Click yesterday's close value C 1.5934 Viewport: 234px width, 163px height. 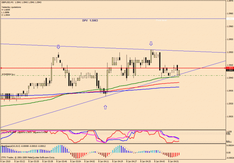6,15
